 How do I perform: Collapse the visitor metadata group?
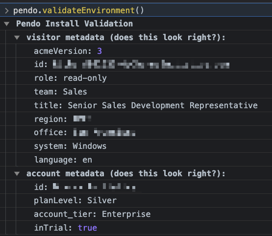(17, 37)
